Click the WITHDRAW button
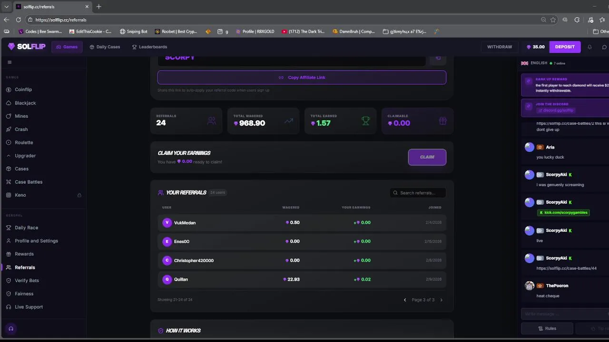 (x=500, y=47)
